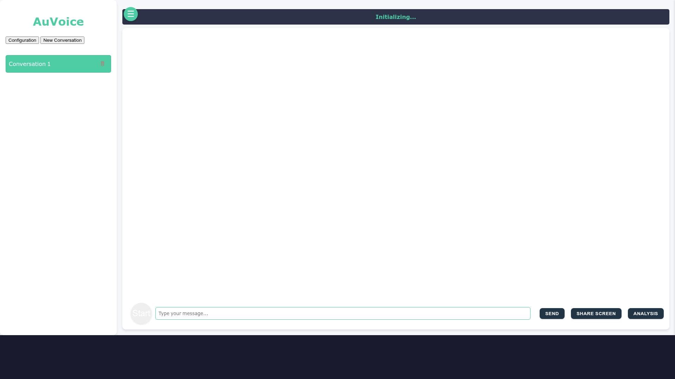Open the Configuration settings
The image size is (675, 379).
pyautogui.click(x=22, y=40)
